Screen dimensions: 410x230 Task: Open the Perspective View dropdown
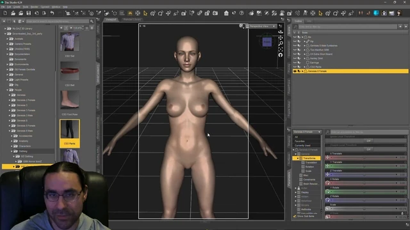pyautogui.click(x=262, y=26)
